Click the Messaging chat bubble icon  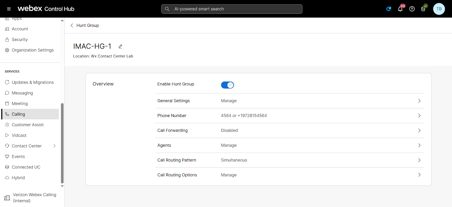point(7,93)
